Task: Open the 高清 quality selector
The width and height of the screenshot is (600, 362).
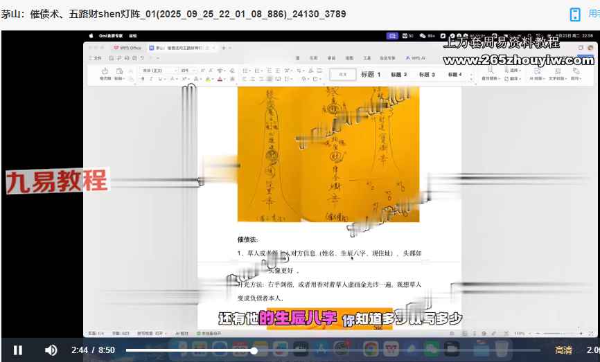Action: coord(563,350)
